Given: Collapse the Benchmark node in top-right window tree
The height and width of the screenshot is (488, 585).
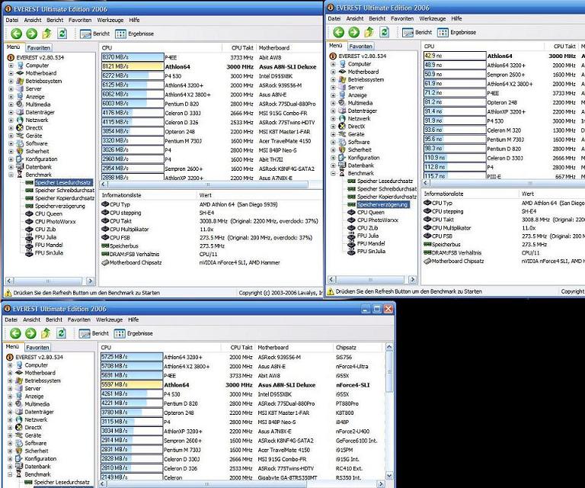Looking at the screenshot, I should click(x=333, y=173).
